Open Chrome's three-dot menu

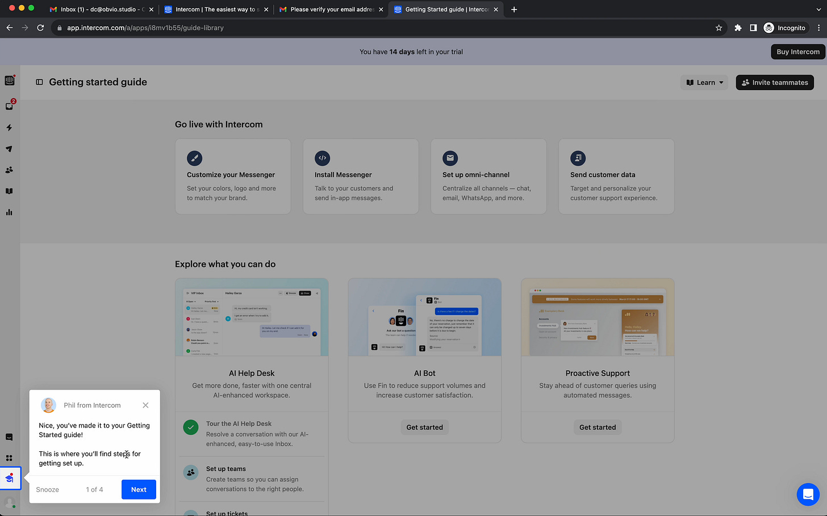818,28
